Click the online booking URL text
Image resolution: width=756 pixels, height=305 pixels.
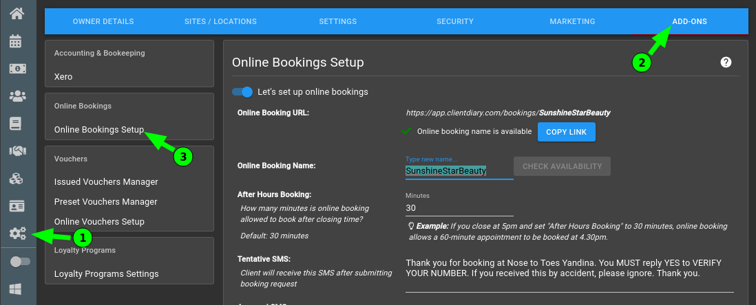[x=508, y=113]
